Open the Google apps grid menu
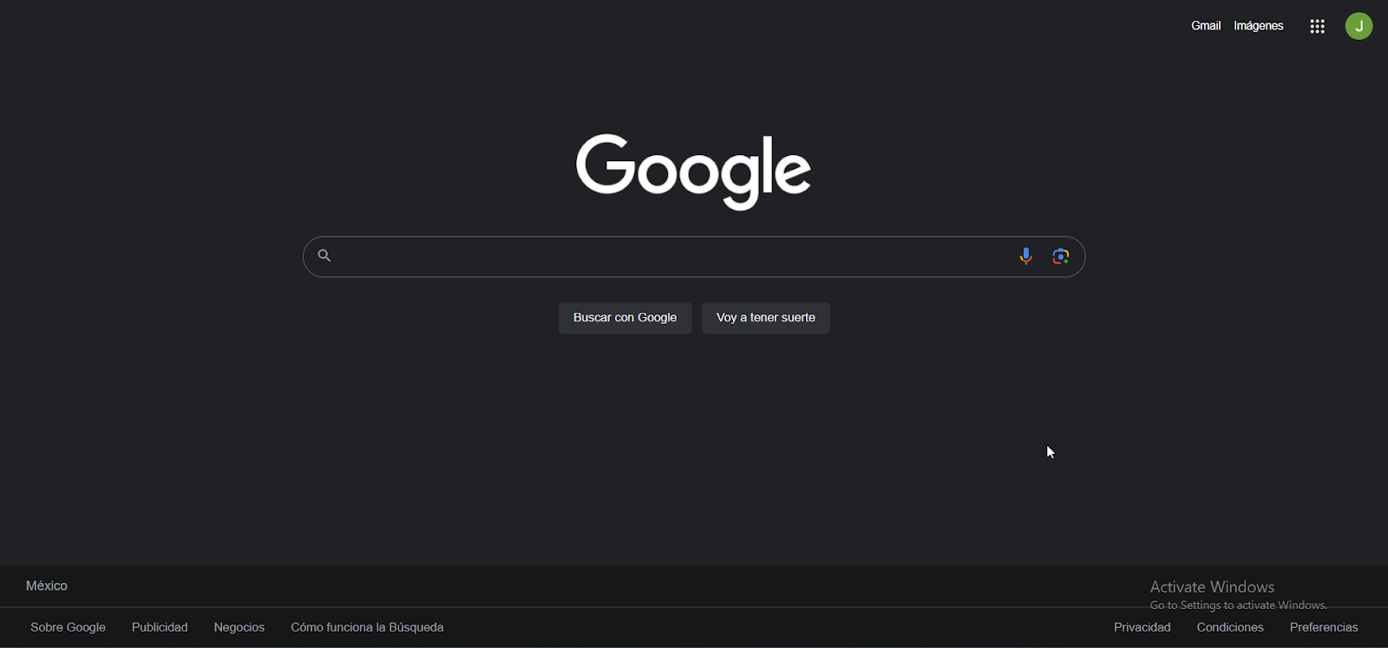Viewport: 1388px width, 648px height. [1317, 27]
